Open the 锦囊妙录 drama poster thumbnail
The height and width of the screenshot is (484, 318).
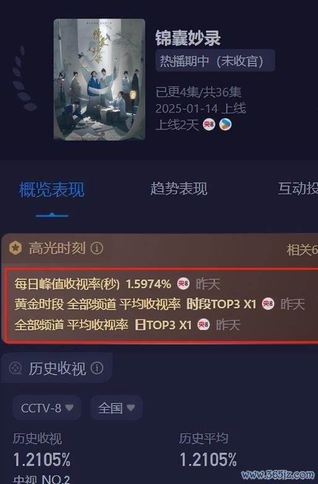[99, 80]
